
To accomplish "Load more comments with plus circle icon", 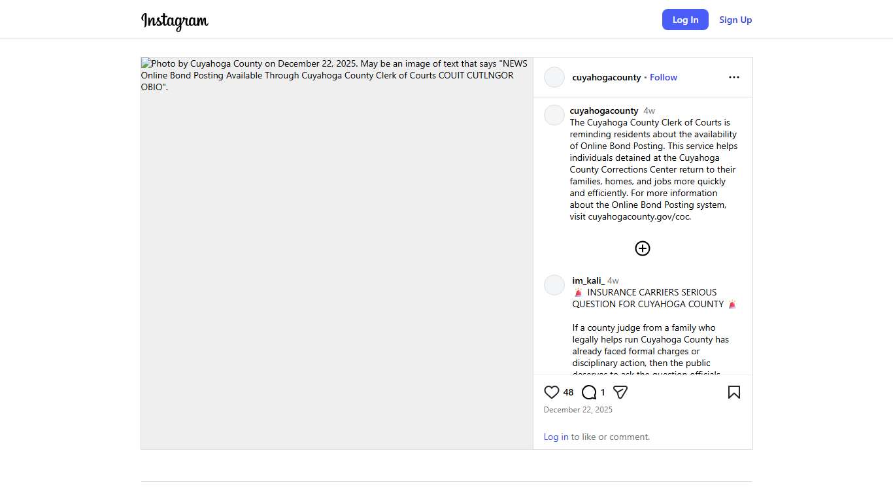I will coord(643,248).
